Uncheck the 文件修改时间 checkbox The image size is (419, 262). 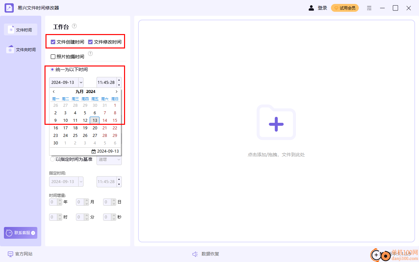click(90, 42)
